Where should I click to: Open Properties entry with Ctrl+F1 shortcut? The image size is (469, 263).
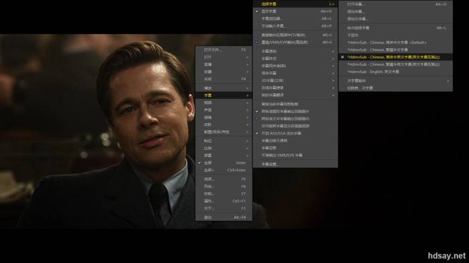pyautogui.click(x=223, y=201)
